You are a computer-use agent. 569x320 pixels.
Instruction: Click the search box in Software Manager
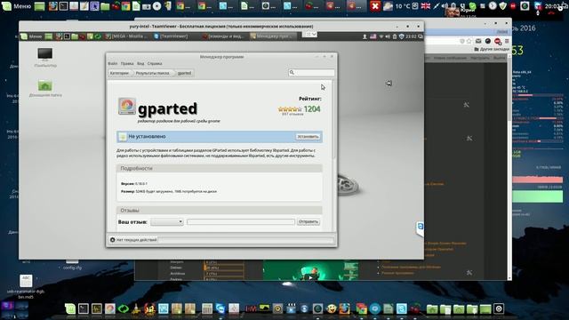click(x=311, y=73)
